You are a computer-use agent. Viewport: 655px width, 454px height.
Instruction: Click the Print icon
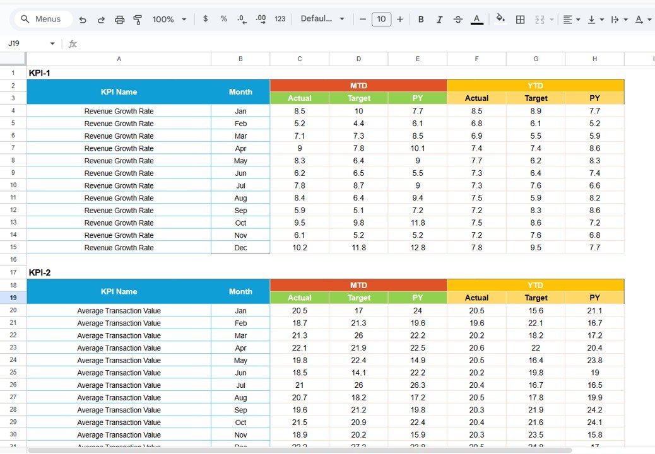click(119, 20)
